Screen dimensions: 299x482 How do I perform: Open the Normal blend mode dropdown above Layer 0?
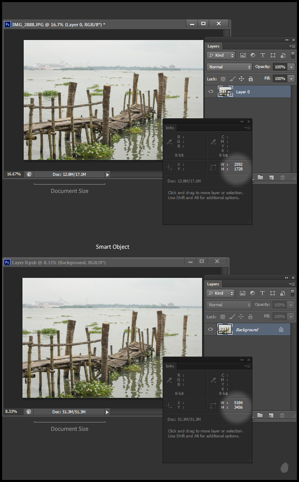(230, 67)
